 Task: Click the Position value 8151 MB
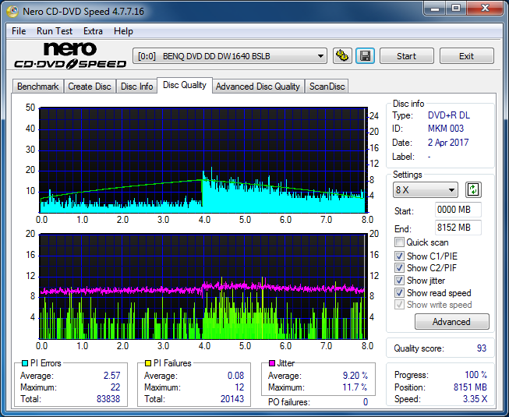(470, 387)
